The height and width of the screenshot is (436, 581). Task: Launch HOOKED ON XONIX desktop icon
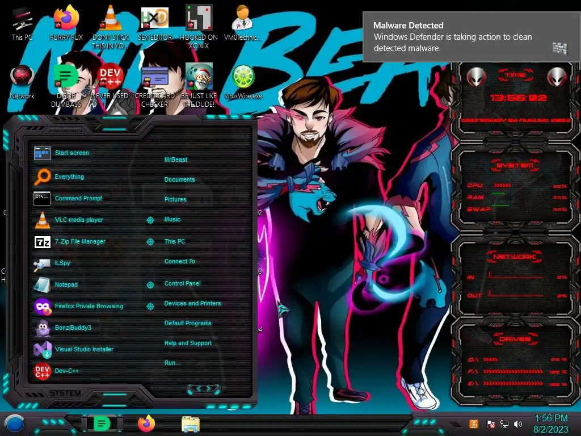(x=199, y=27)
